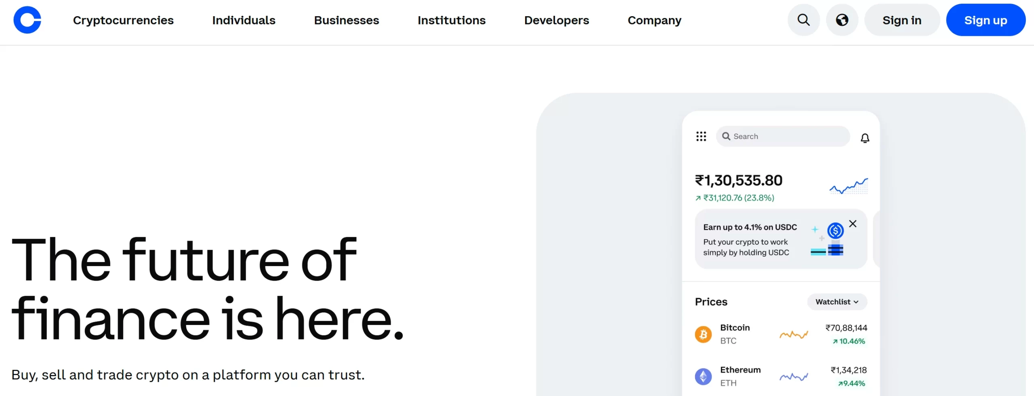Click the blue Sign up button
Viewport: 1034px width, 396px height.
[986, 20]
